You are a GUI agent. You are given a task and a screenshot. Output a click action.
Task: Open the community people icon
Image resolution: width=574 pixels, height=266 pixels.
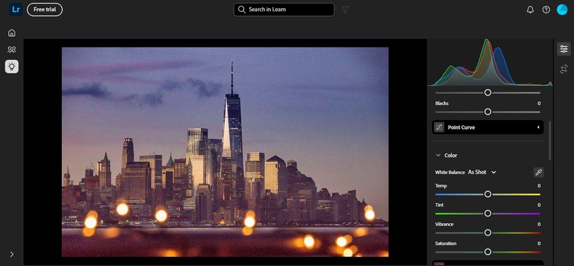coord(11,50)
